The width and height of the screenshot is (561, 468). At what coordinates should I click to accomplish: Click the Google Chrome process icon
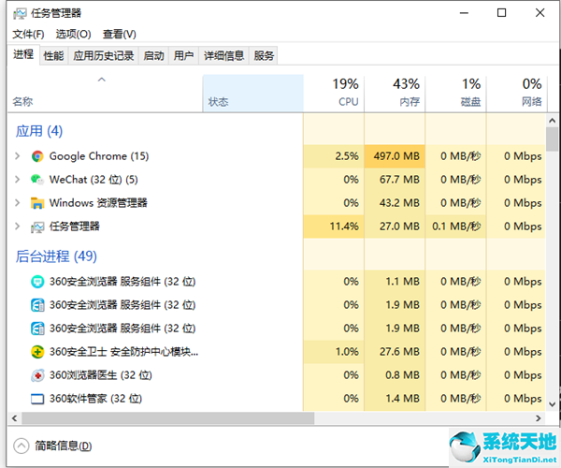pyautogui.click(x=37, y=156)
